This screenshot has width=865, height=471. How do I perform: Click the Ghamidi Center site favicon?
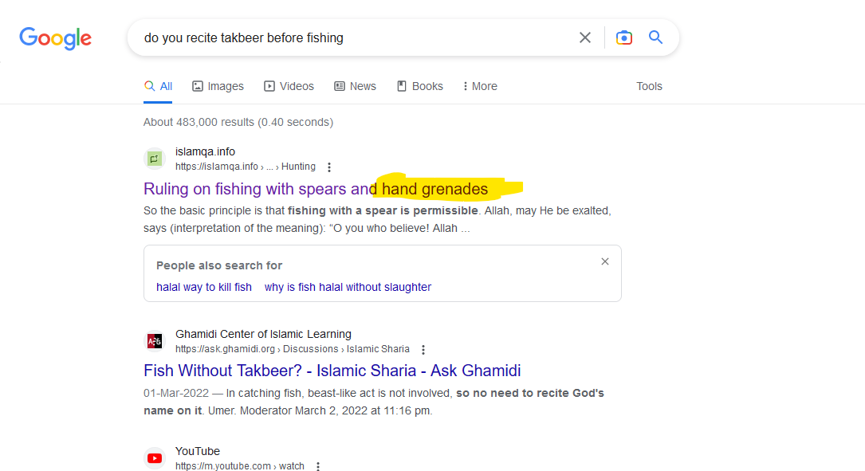(x=155, y=341)
